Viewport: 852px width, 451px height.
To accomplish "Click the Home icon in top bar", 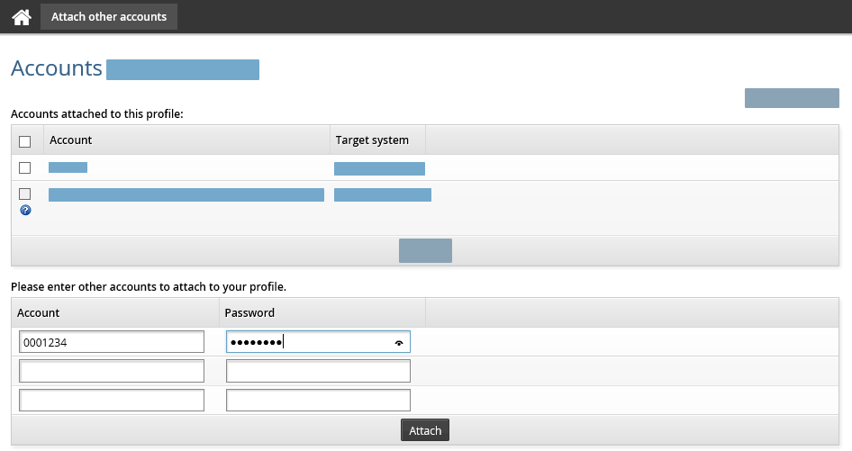I will (22, 17).
